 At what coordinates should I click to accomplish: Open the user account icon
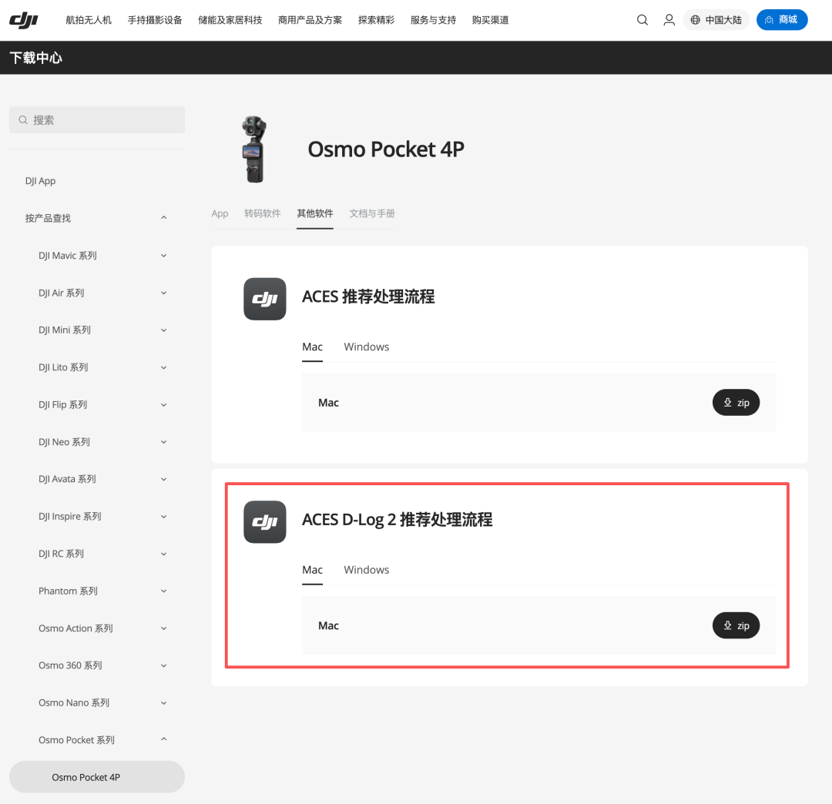click(669, 20)
